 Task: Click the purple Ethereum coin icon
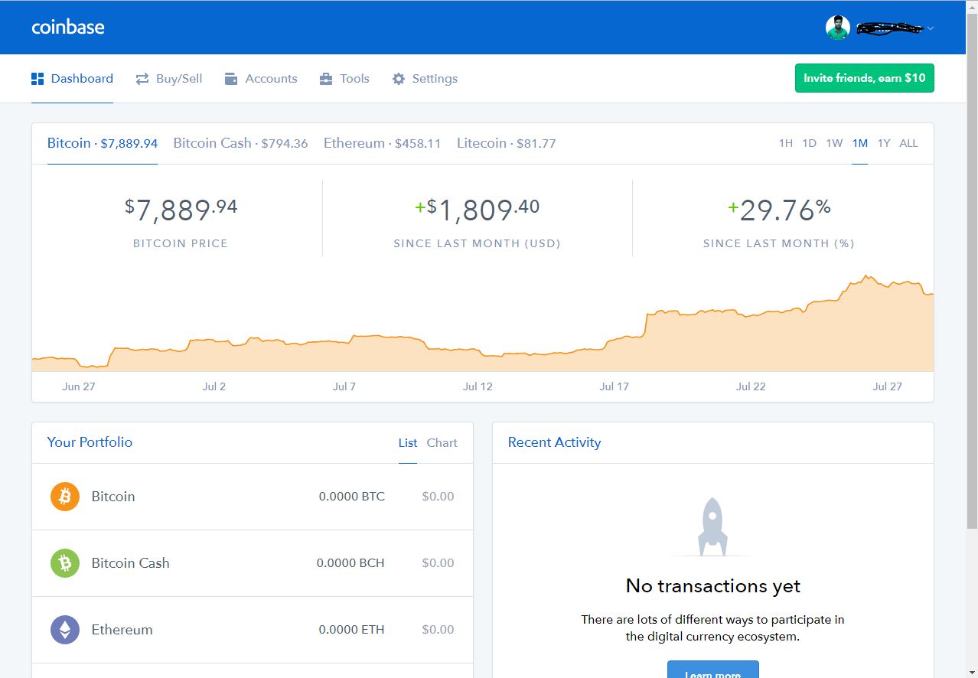(x=65, y=630)
